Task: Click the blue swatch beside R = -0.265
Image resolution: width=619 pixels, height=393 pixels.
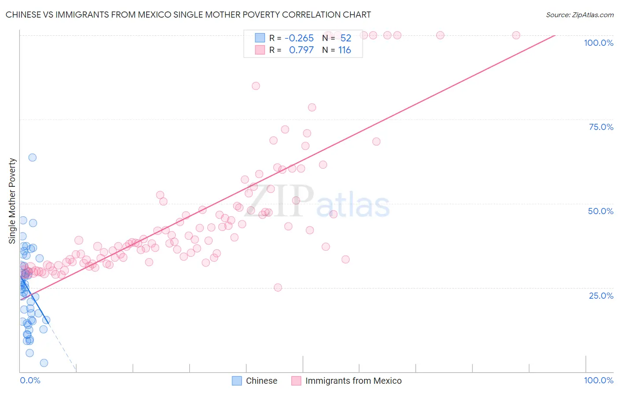Action: pos(260,38)
